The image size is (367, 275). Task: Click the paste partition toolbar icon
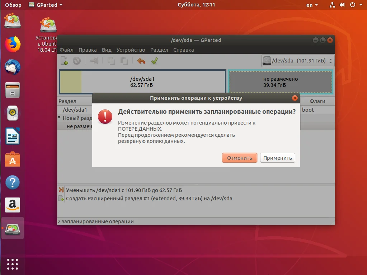[124, 61]
